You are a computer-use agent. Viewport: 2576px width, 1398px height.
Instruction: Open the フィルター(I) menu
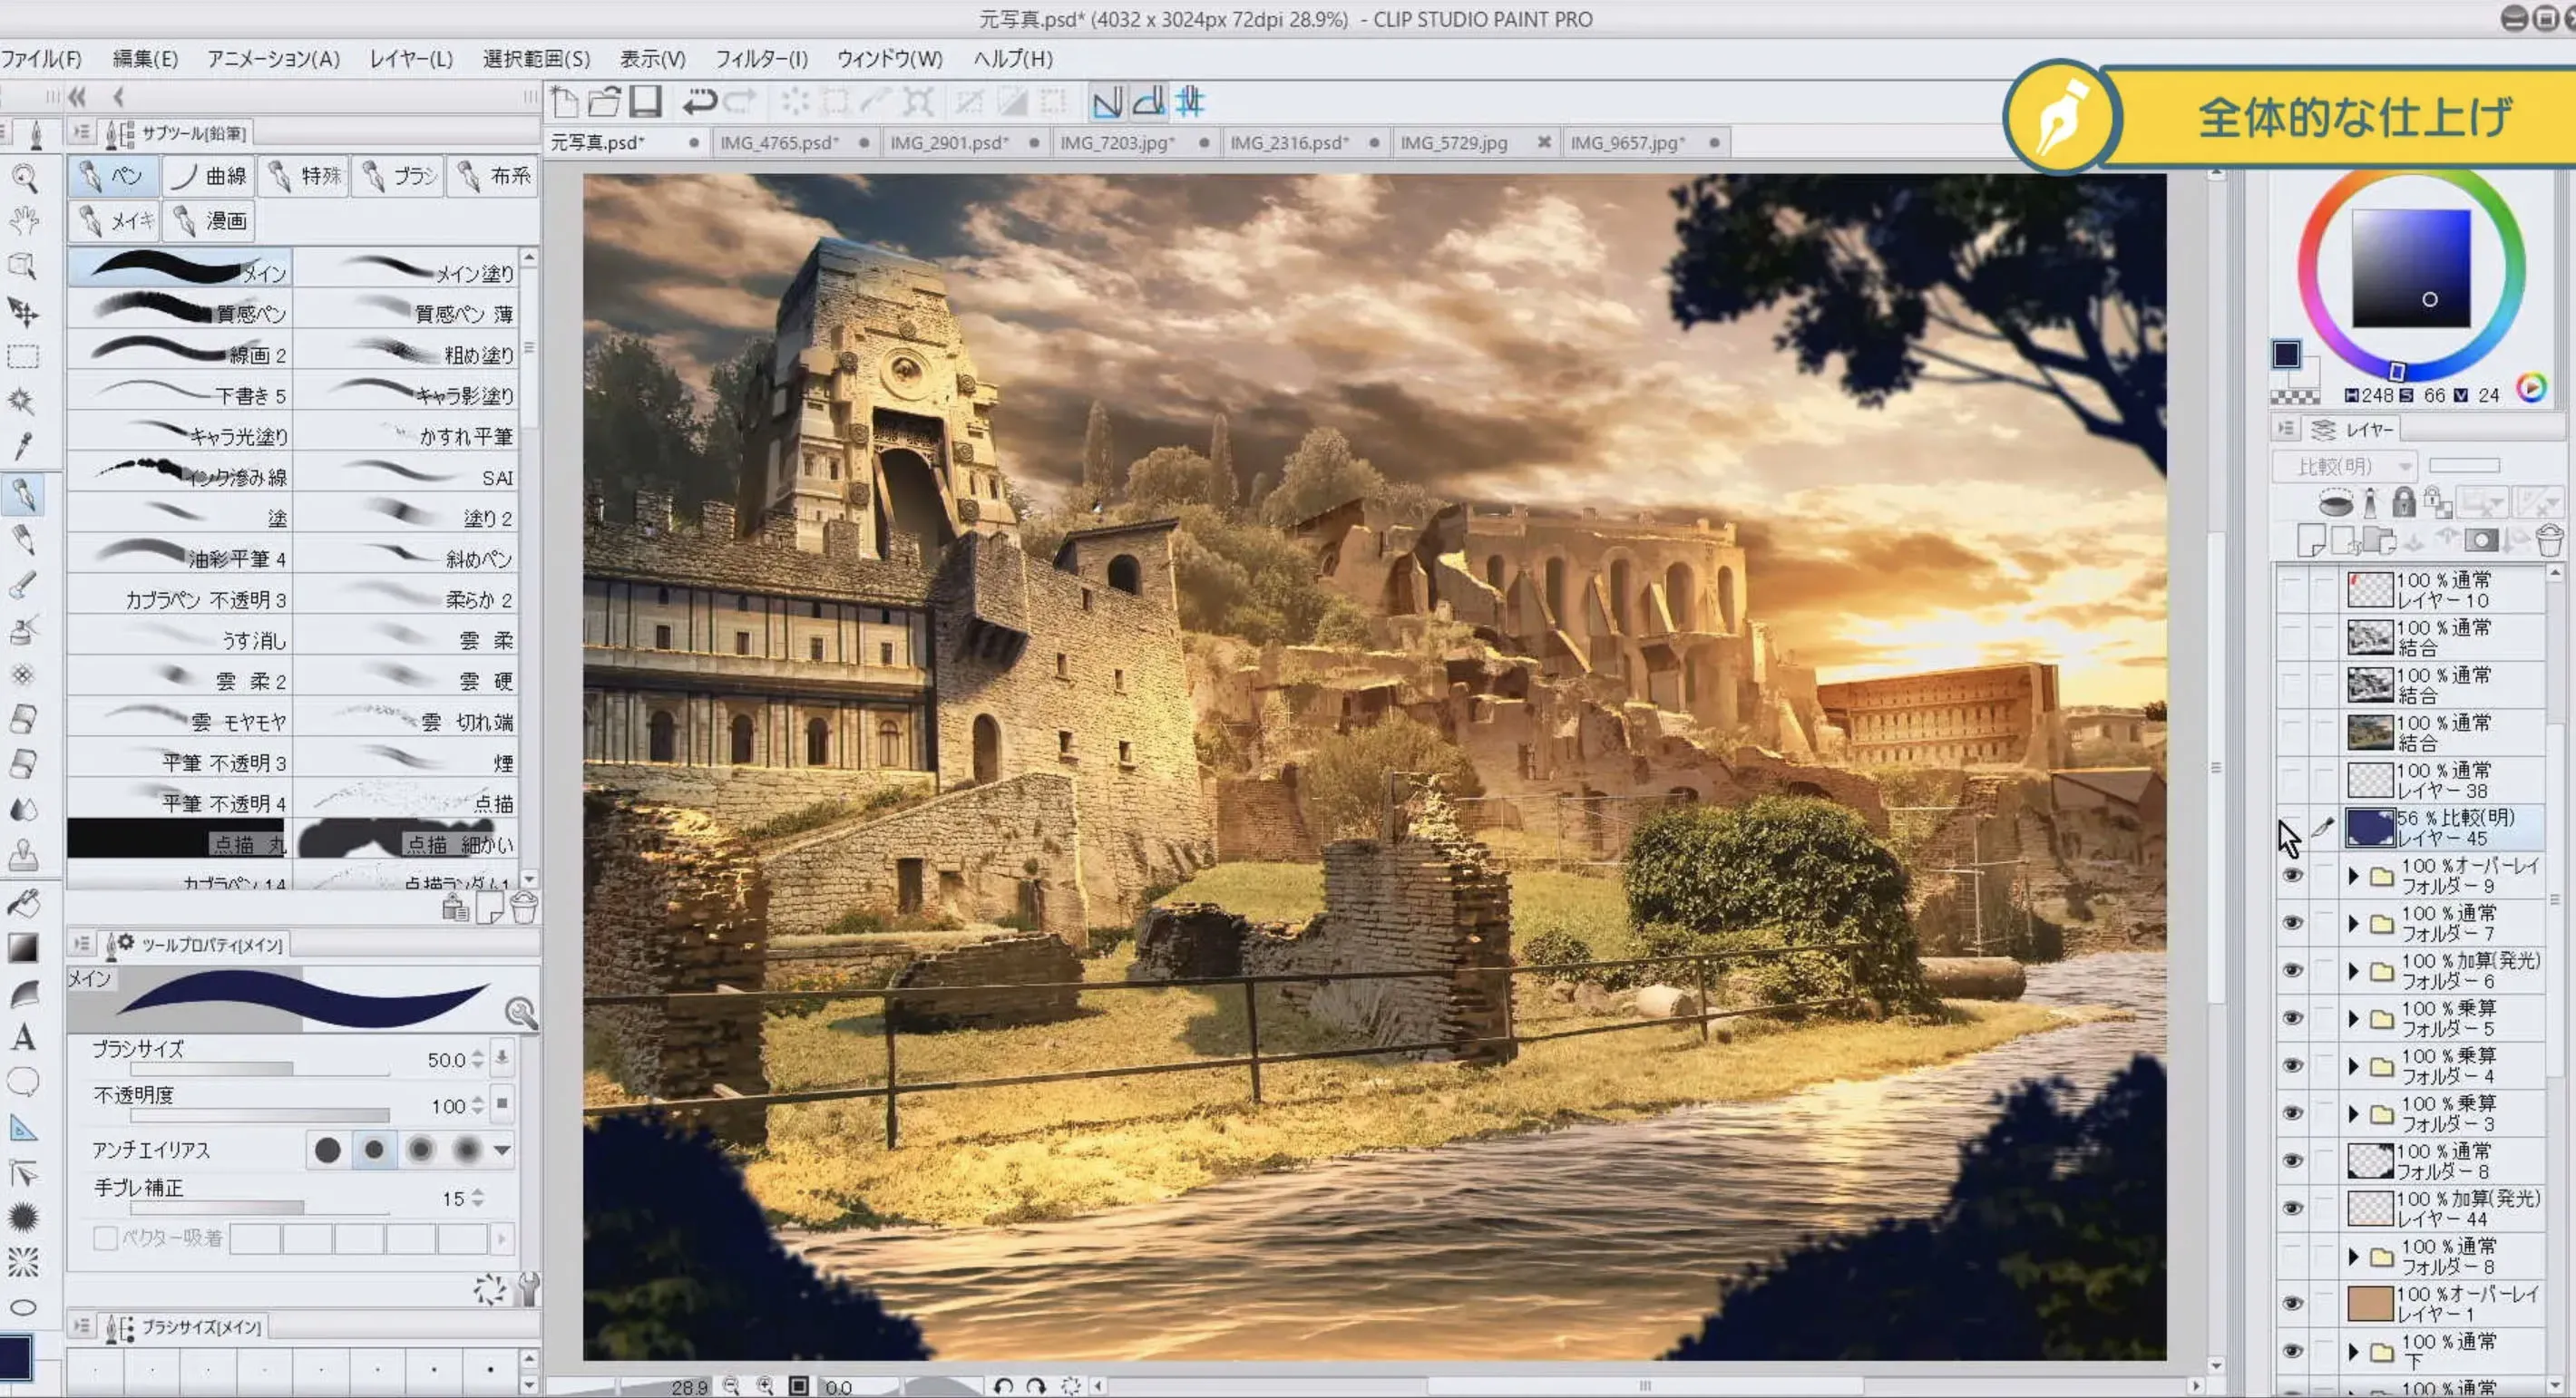(x=760, y=59)
